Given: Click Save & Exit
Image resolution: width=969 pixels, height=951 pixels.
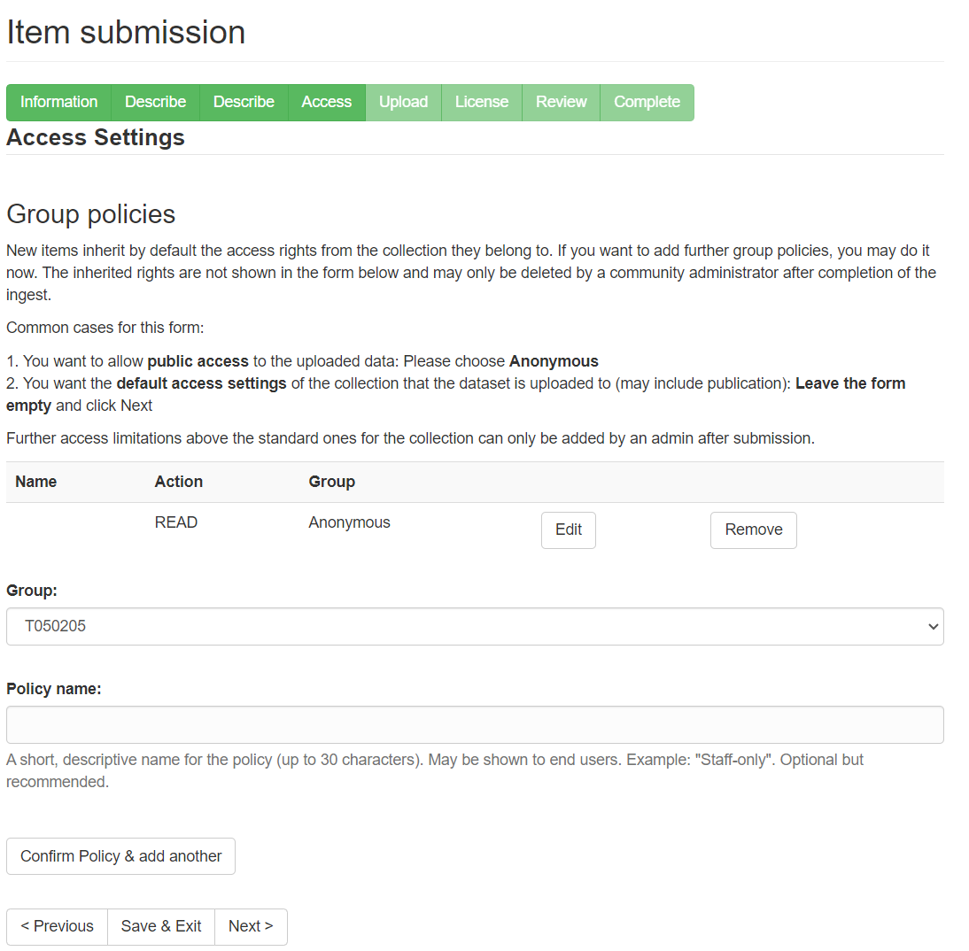Looking at the screenshot, I should [161, 927].
